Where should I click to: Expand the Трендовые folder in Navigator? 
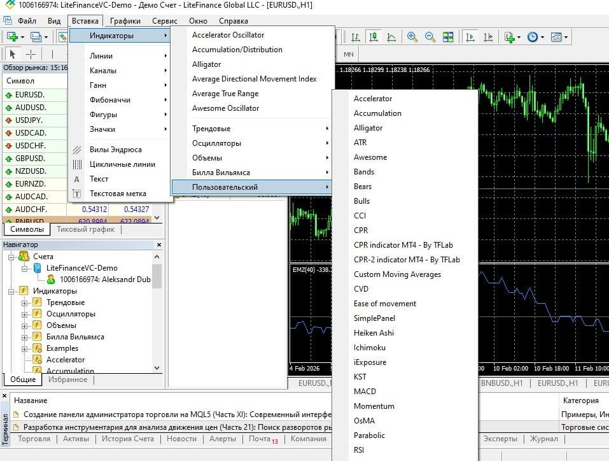[x=25, y=302]
